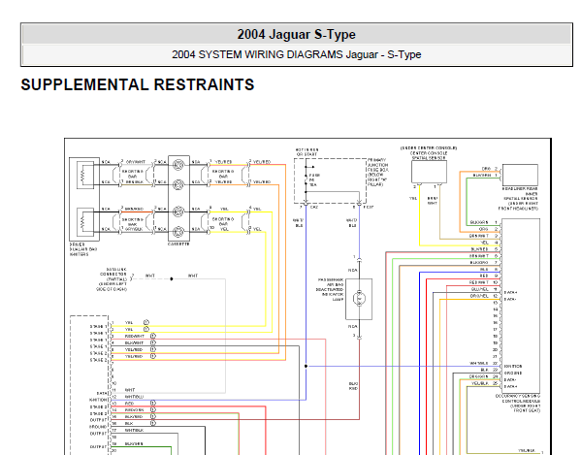The image size is (581, 455).
Task: Click the center console spatial sensor box
Action: pos(429,172)
